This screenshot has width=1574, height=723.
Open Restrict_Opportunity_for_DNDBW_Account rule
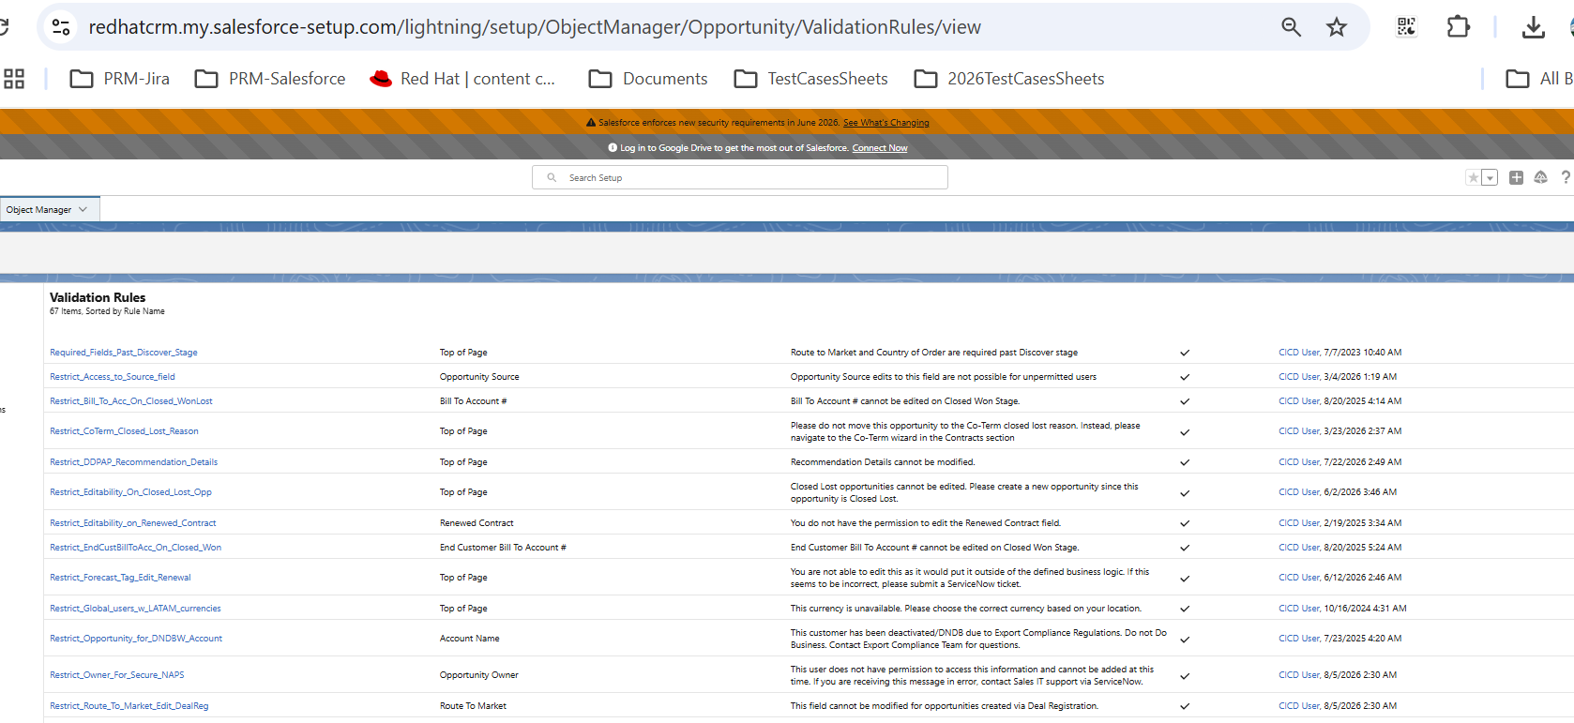click(136, 639)
